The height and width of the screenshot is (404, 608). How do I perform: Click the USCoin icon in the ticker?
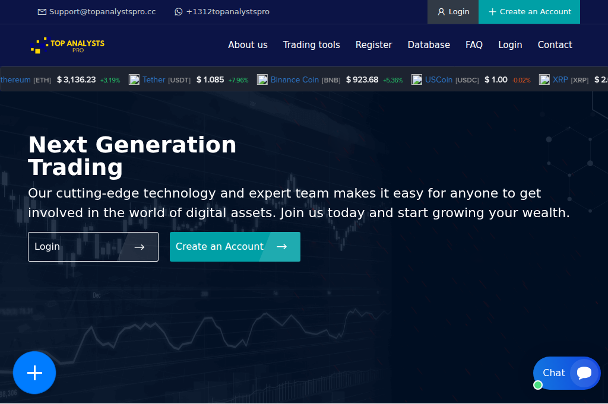[417, 79]
